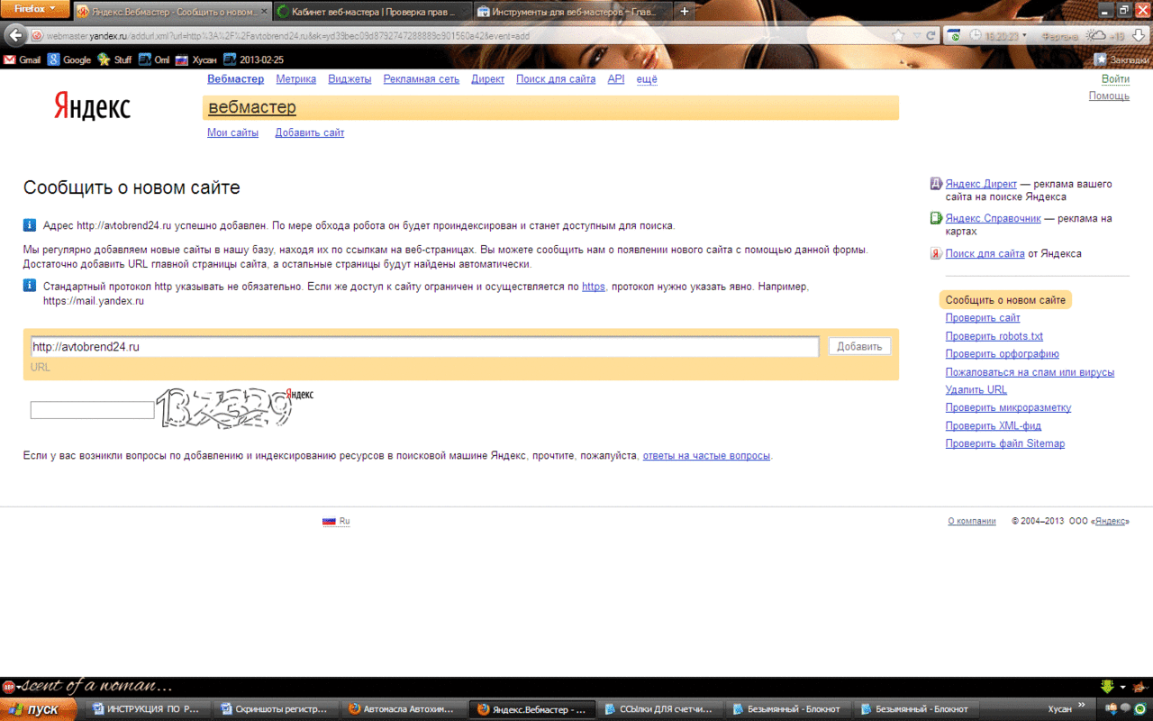This screenshot has height=721, width=1153.
Task: Open the API link
Action: pos(616,79)
